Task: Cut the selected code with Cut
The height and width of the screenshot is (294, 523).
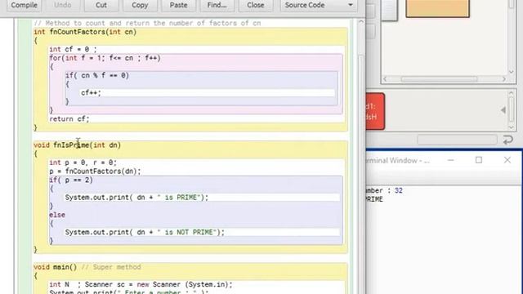Action: 101,6
